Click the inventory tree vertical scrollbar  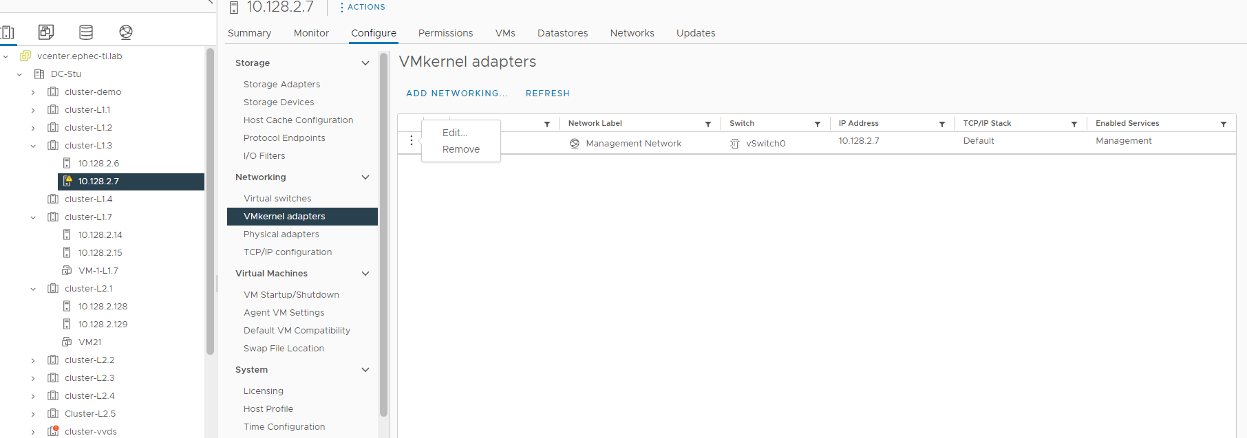tap(210, 201)
